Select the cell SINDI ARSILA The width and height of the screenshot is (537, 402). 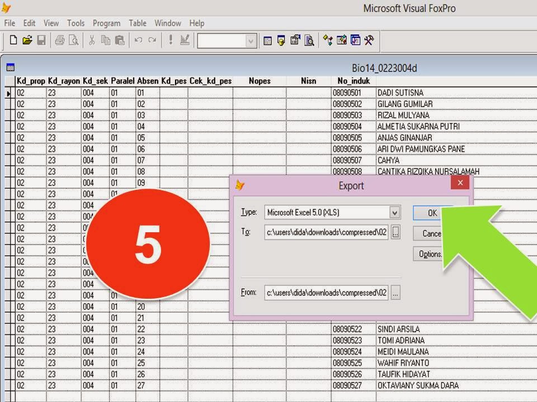pos(399,329)
